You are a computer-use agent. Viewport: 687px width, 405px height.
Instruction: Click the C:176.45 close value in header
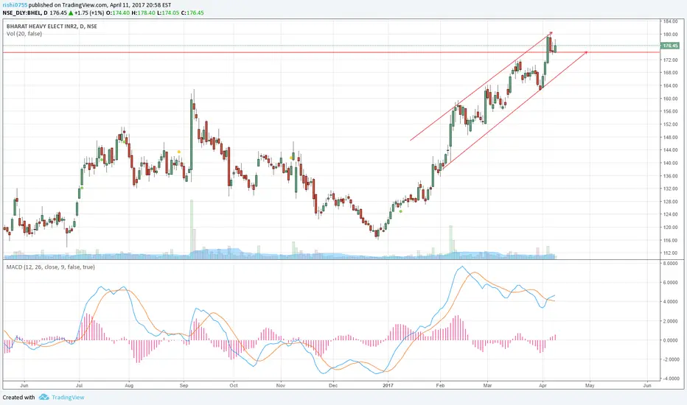click(x=192, y=13)
